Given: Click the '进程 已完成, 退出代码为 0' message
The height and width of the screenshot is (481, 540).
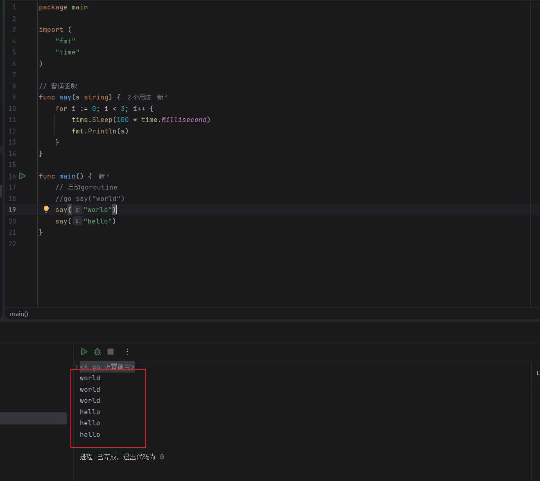Looking at the screenshot, I should tap(122, 457).
